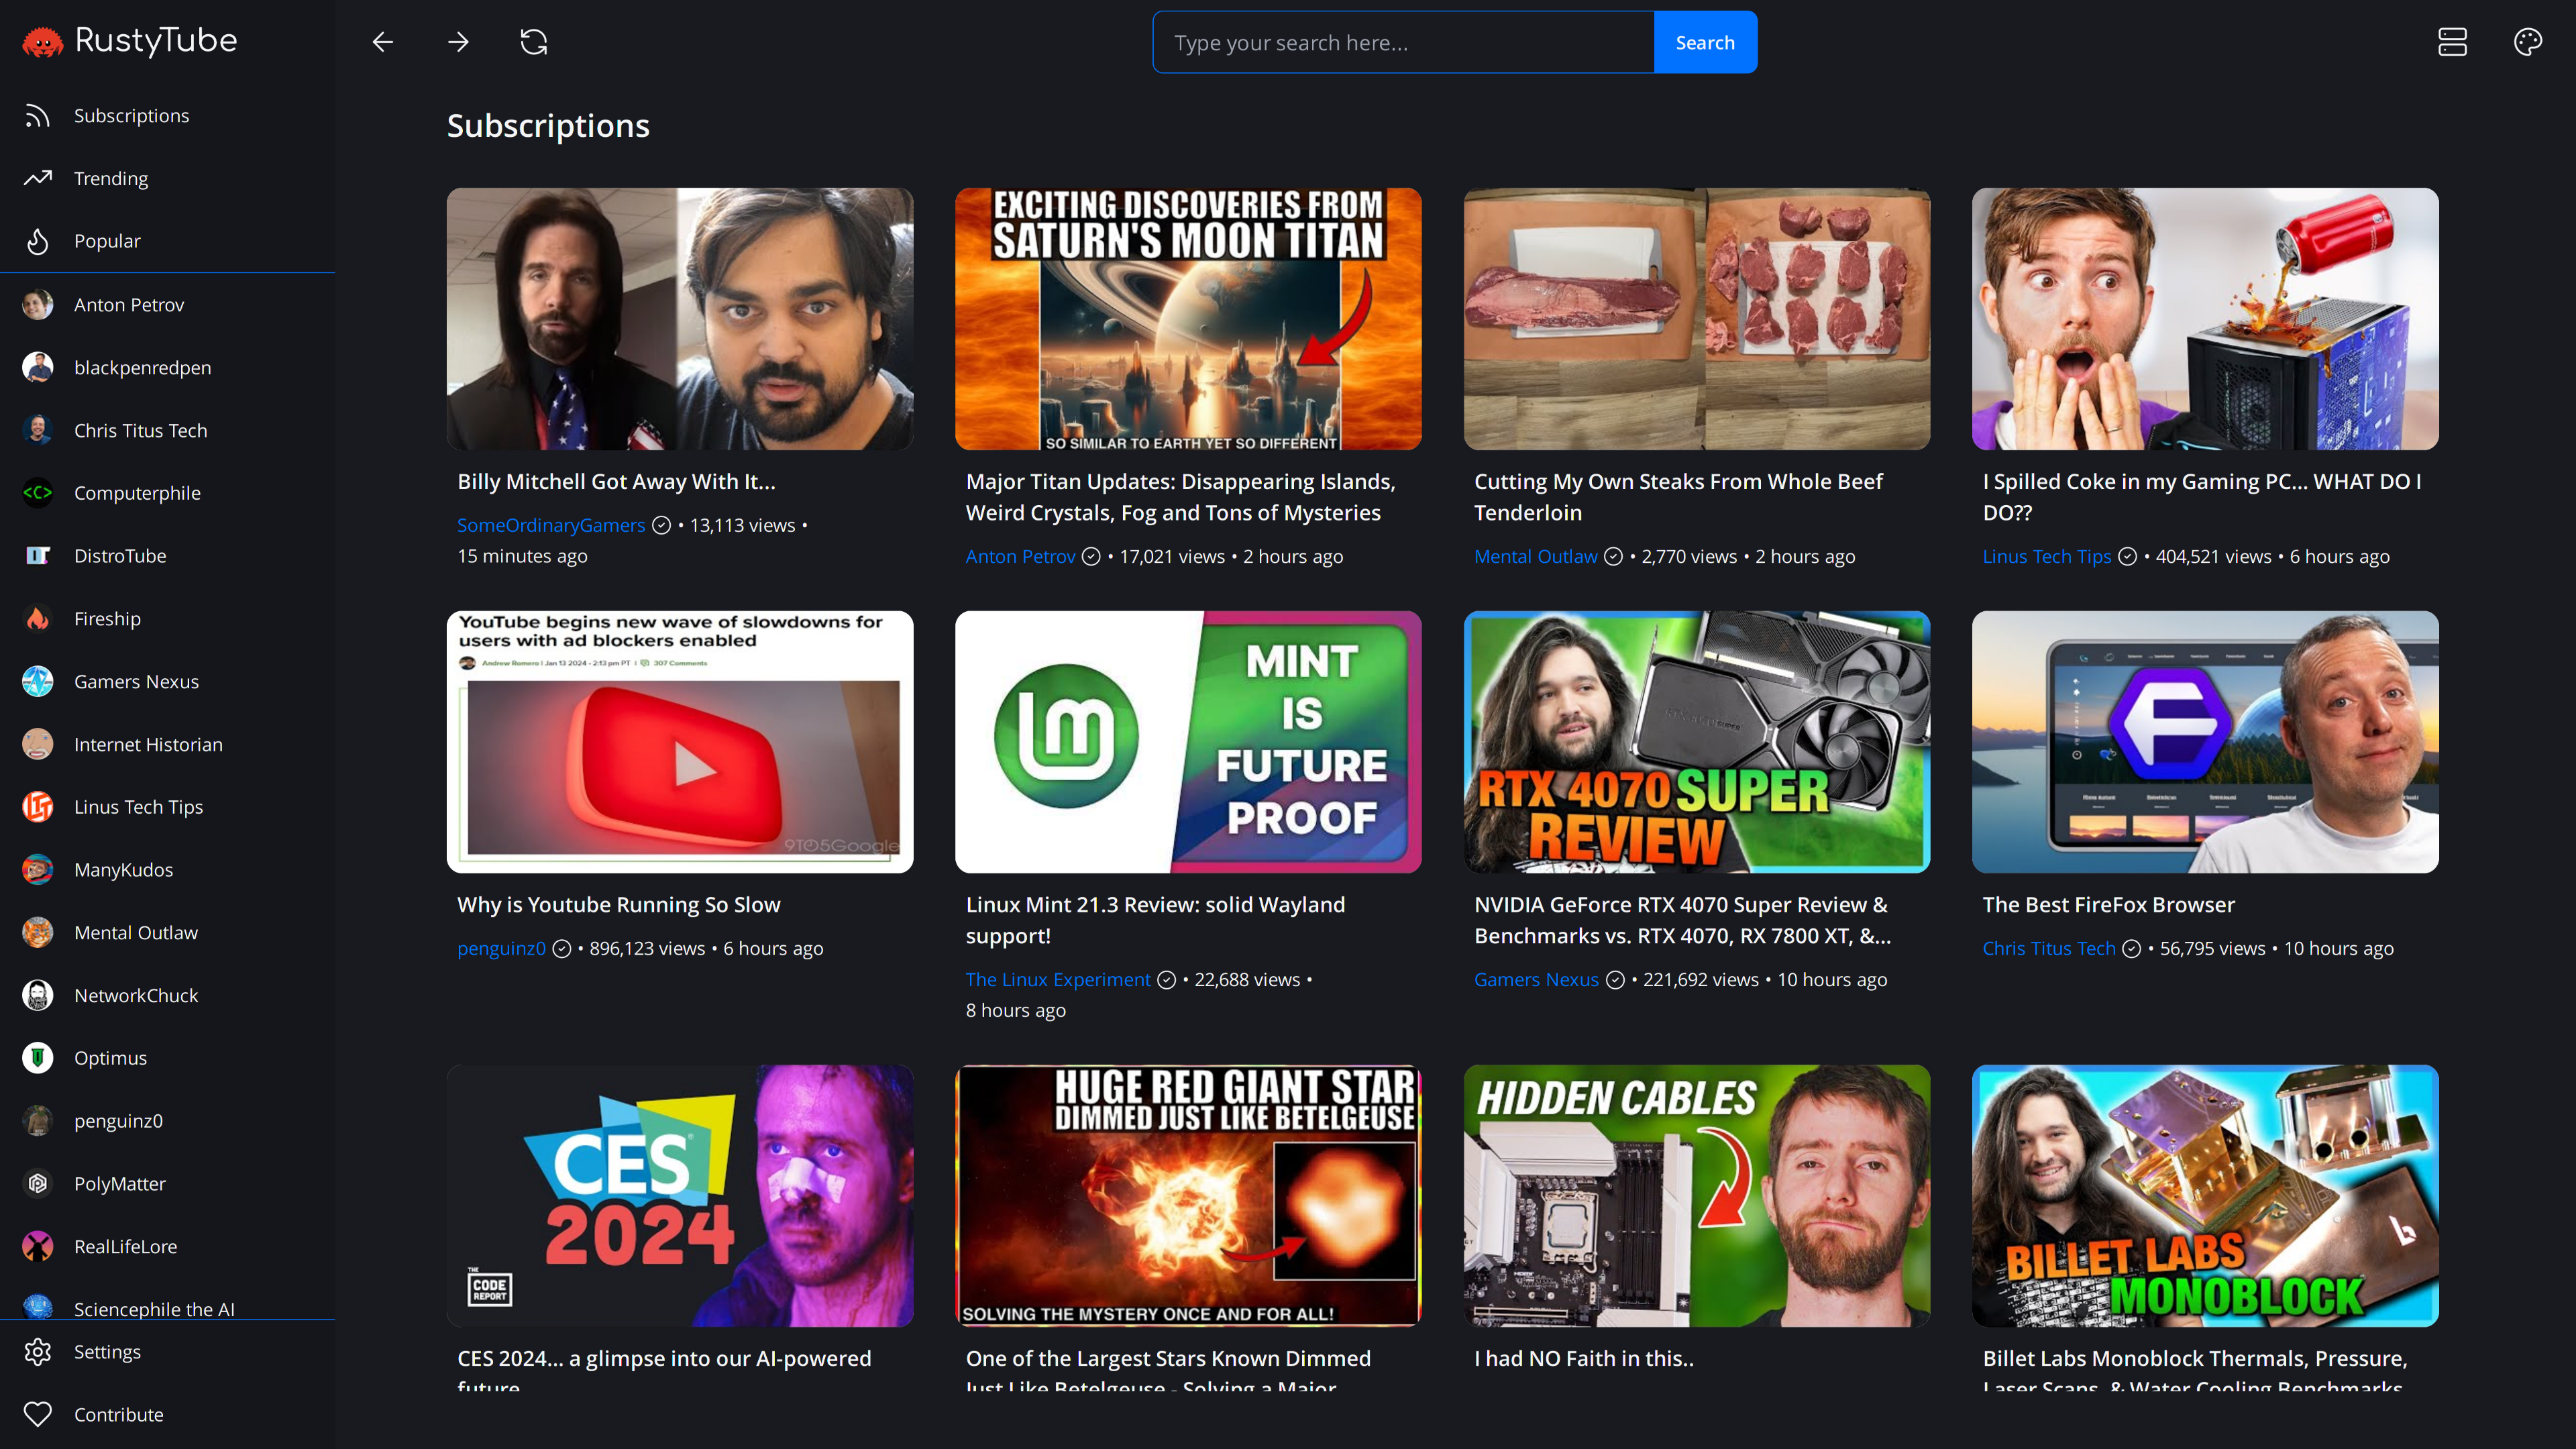Open the RTX 4070 Super Review thumbnail
The height and width of the screenshot is (1449, 2576).
1697,742
